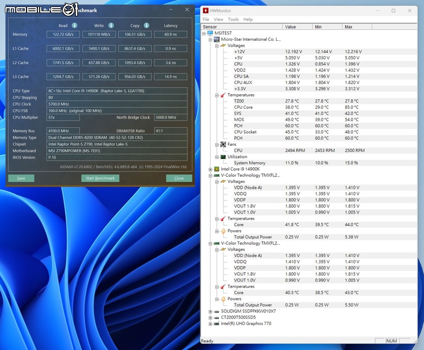Click the CPU Type field in AIDA64
Viewport: 424px width, 350px height.
click(x=117, y=91)
